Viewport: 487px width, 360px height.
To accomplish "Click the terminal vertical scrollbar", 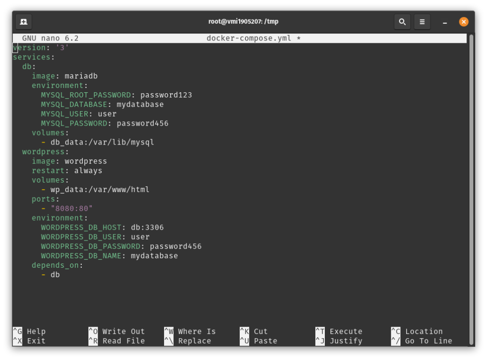I will pos(471,189).
